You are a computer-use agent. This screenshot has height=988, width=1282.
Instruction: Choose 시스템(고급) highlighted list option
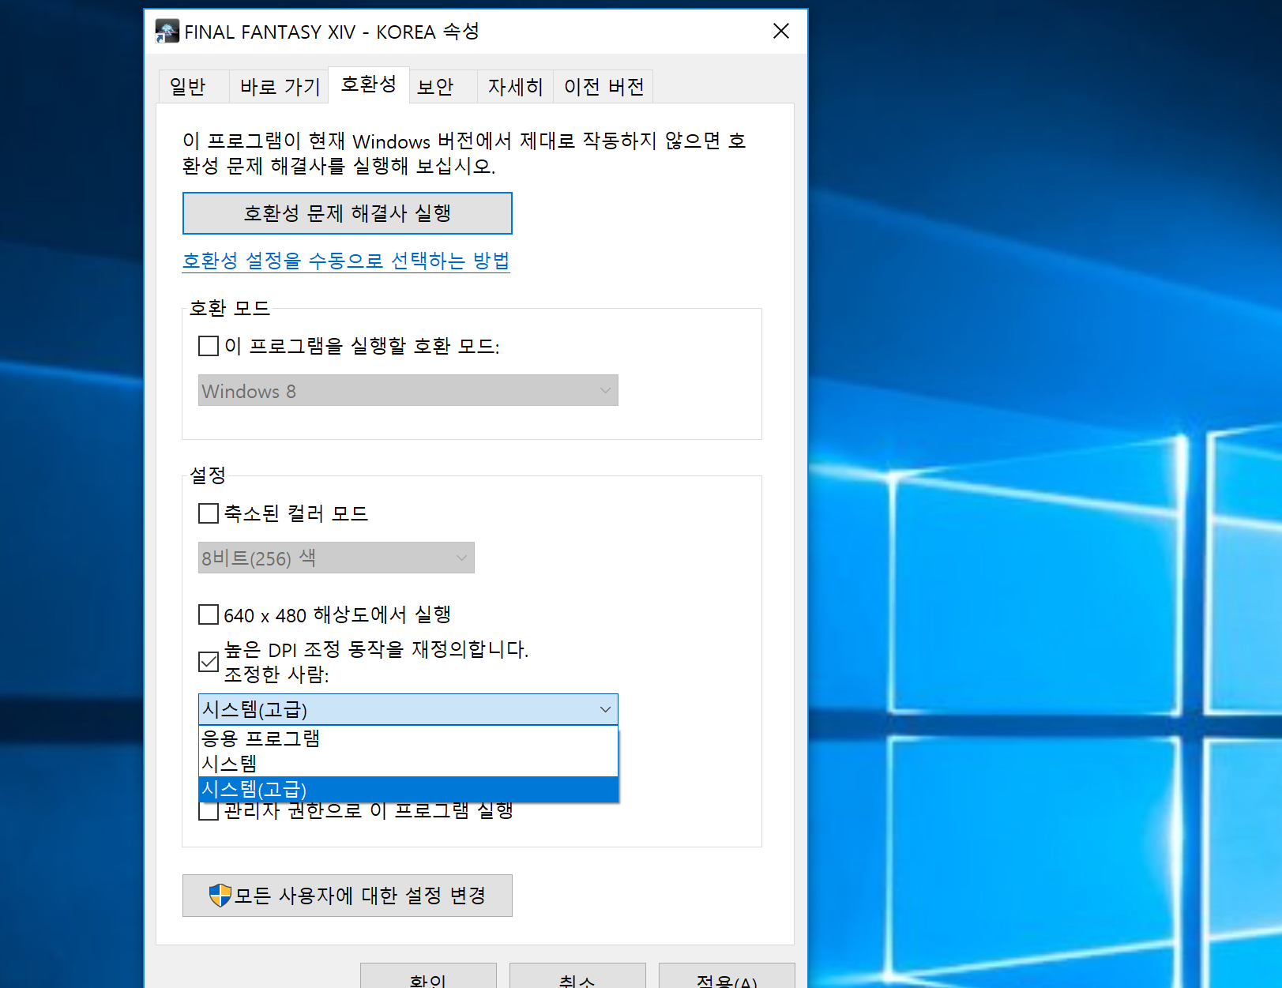(408, 789)
